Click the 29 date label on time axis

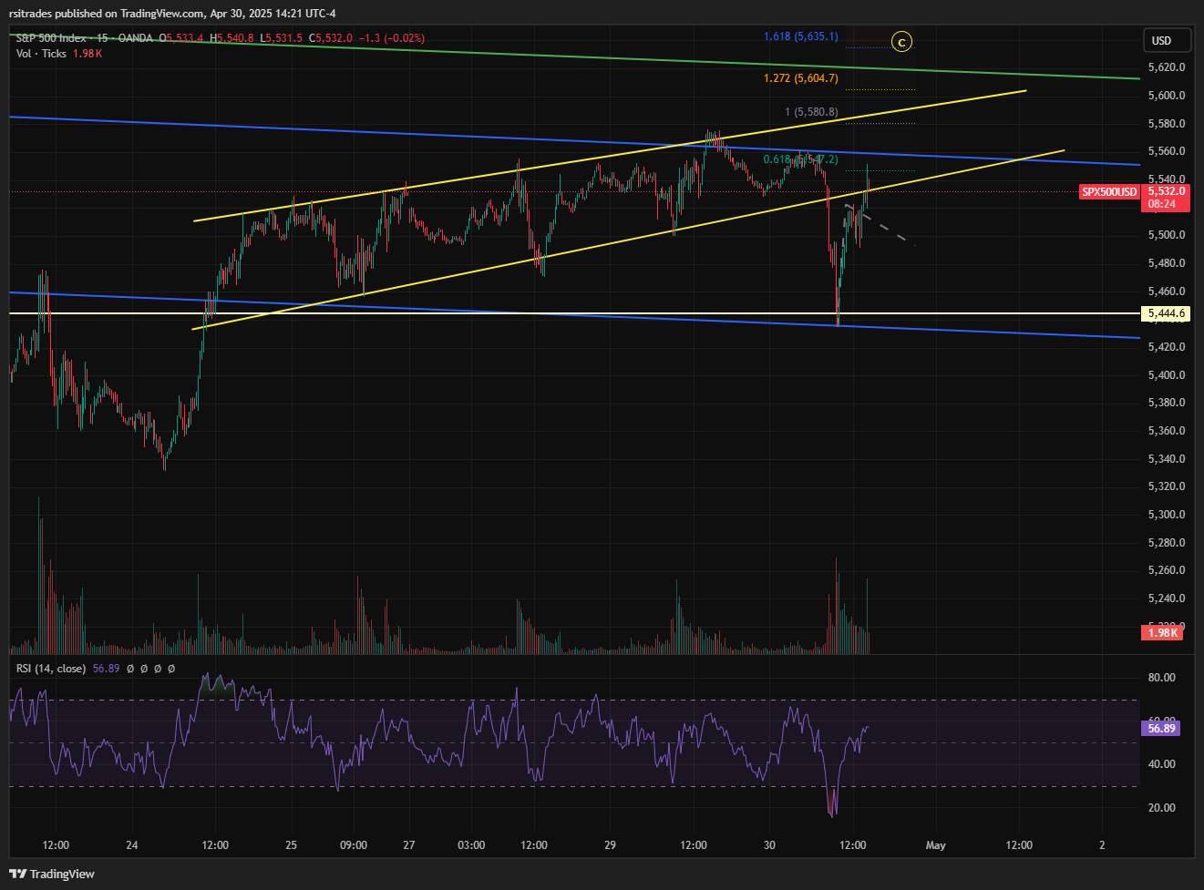[x=611, y=845]
